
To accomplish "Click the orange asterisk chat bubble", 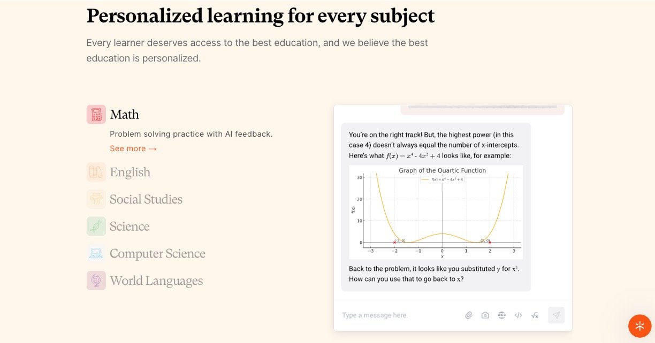I will 639,326.
